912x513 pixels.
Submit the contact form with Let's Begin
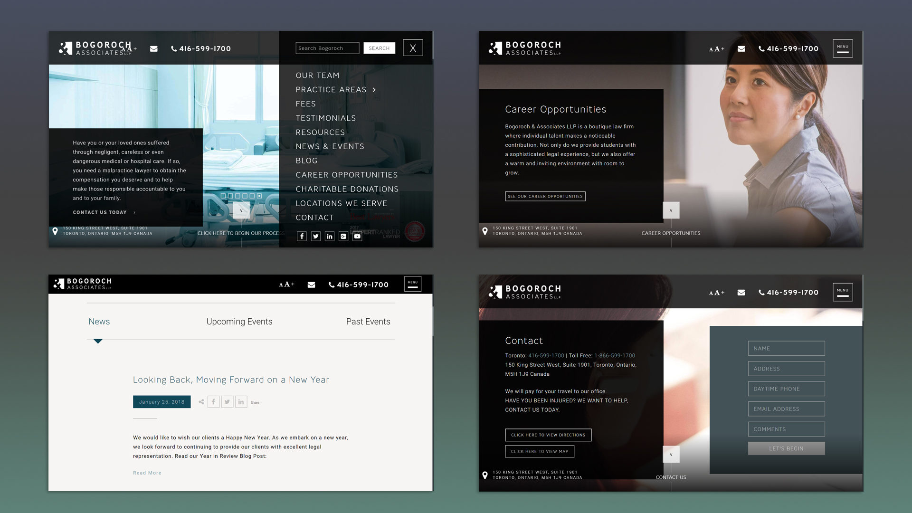786,448
